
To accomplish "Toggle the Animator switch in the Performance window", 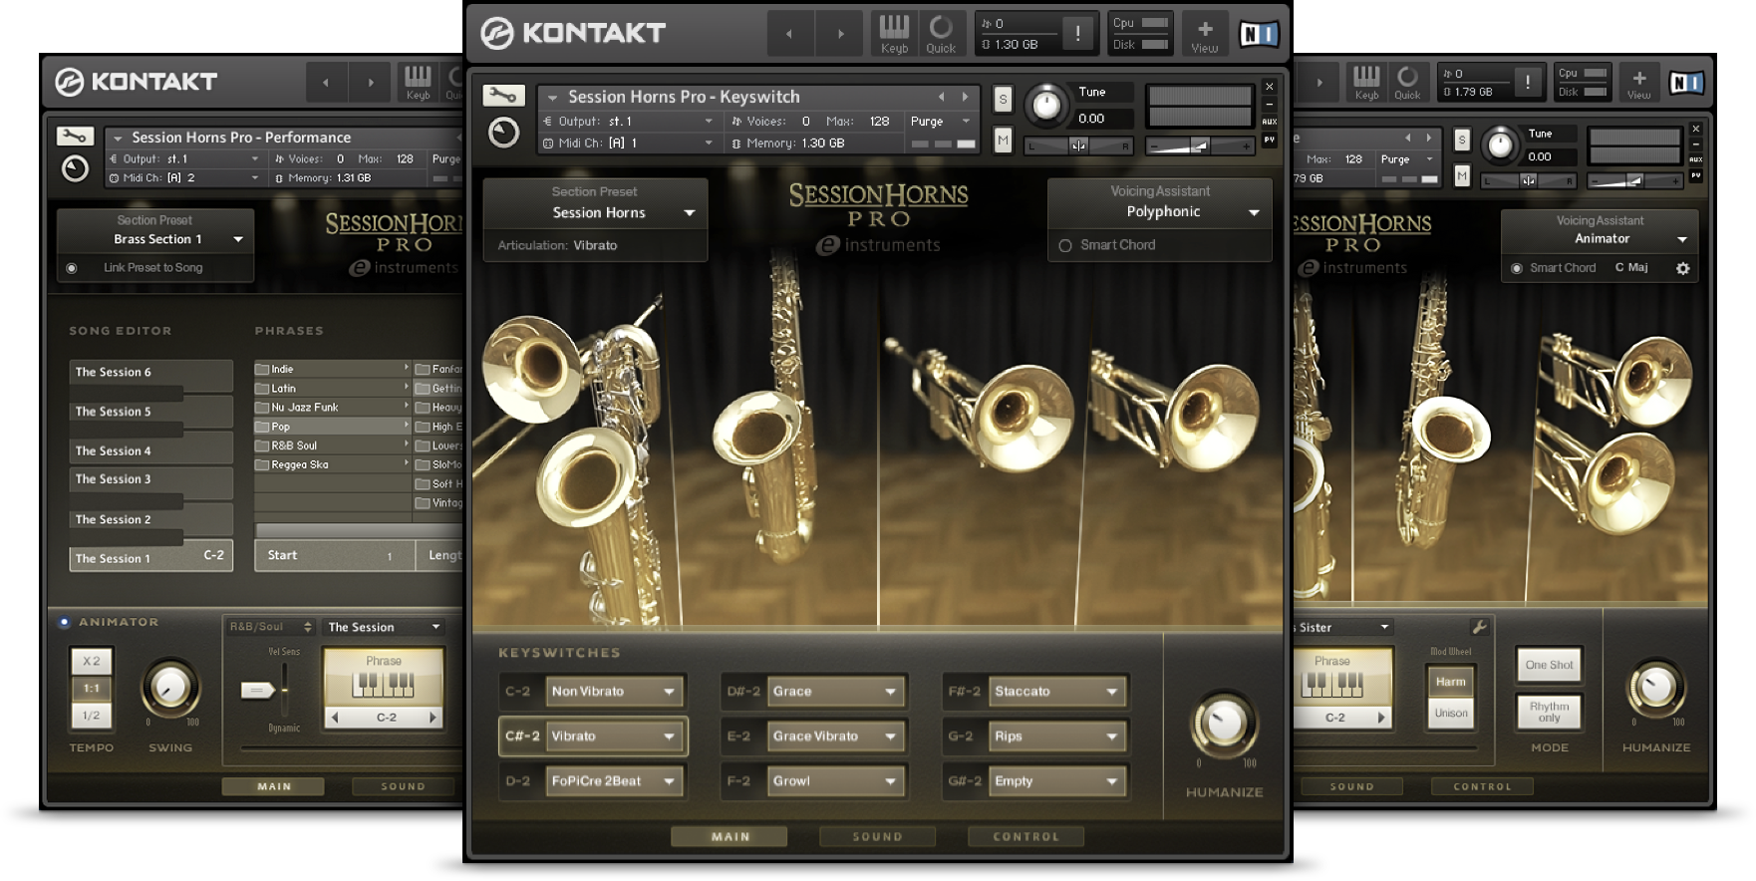I will pos(64,622).
